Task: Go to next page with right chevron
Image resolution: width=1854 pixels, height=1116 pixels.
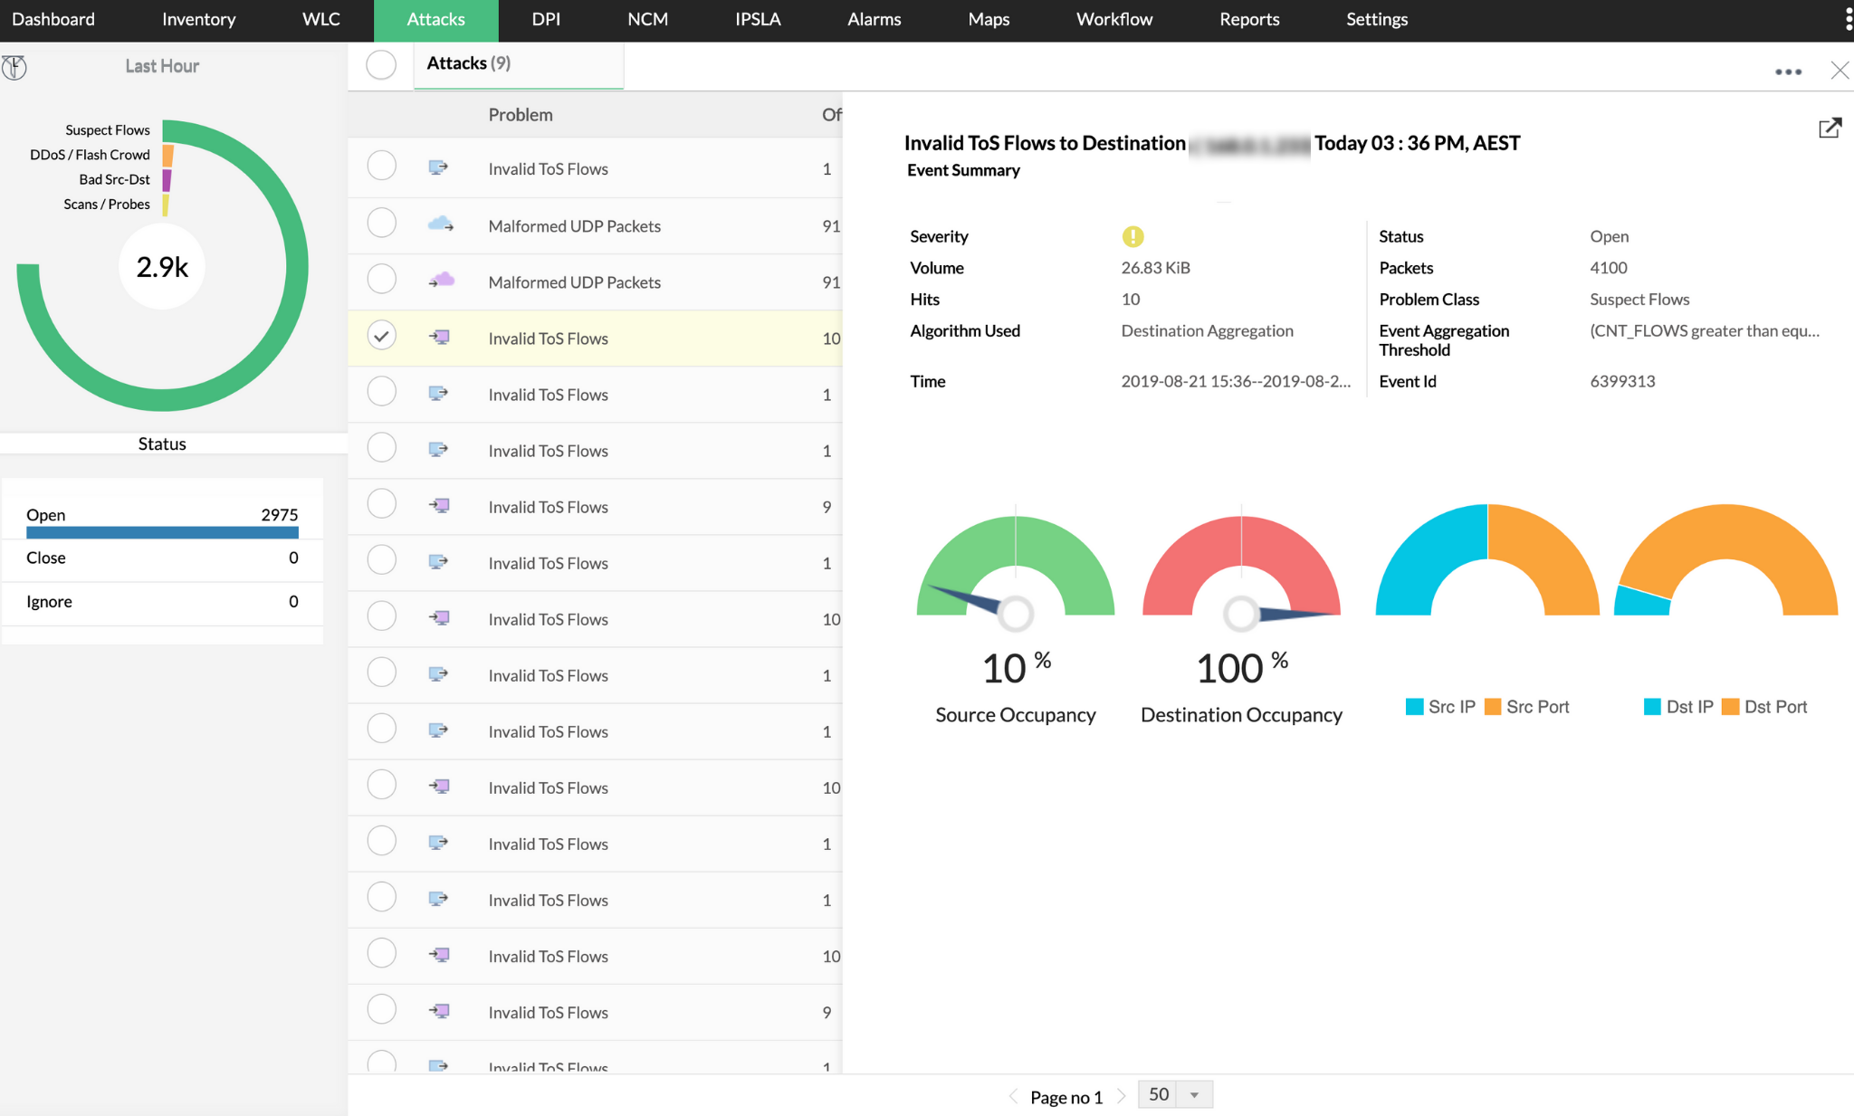Action: click(1121, 1096)
